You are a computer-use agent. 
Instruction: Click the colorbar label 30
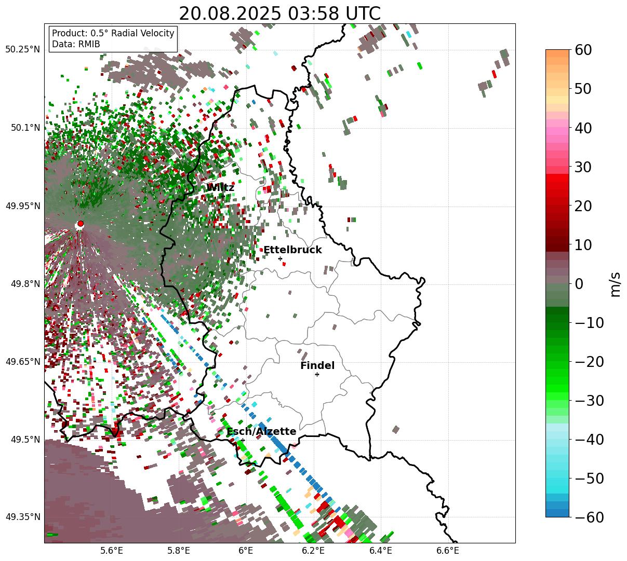coord(582,167)
